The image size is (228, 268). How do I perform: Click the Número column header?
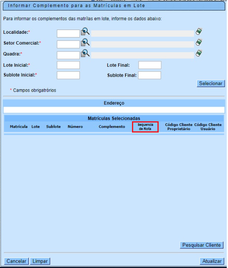point(75,127)
